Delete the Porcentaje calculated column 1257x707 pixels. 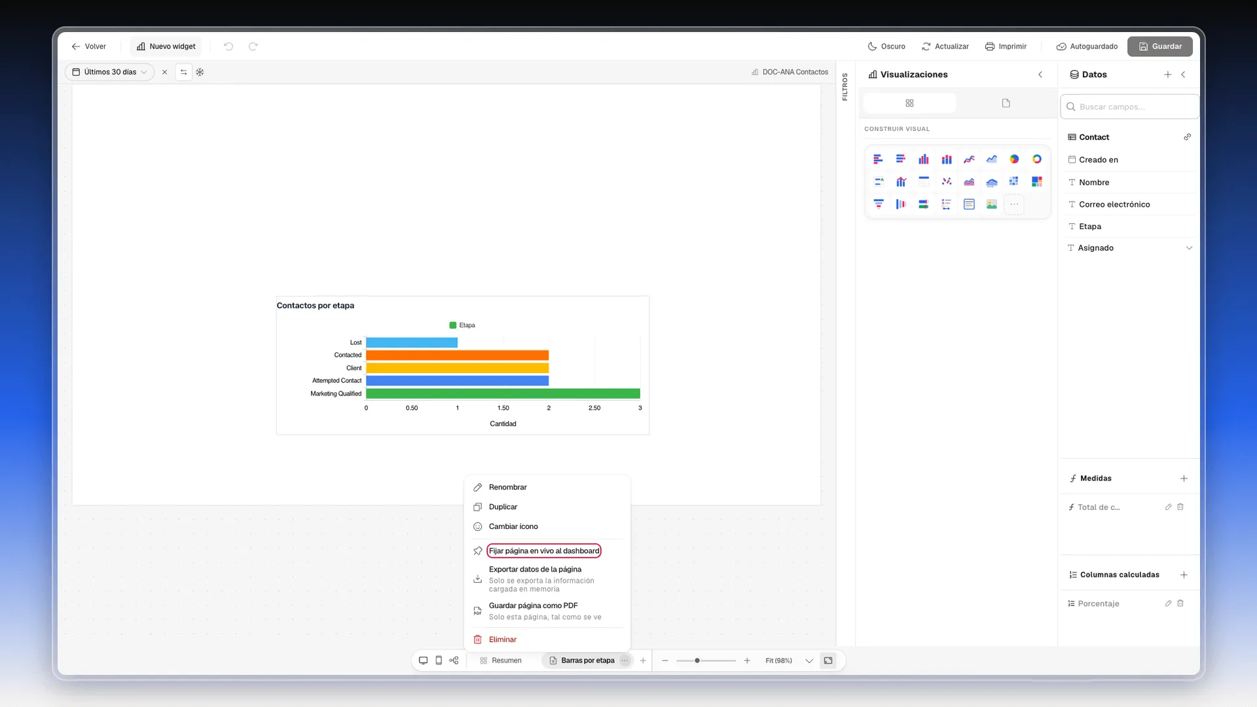pyautogui.click(x=1180, y=604)
